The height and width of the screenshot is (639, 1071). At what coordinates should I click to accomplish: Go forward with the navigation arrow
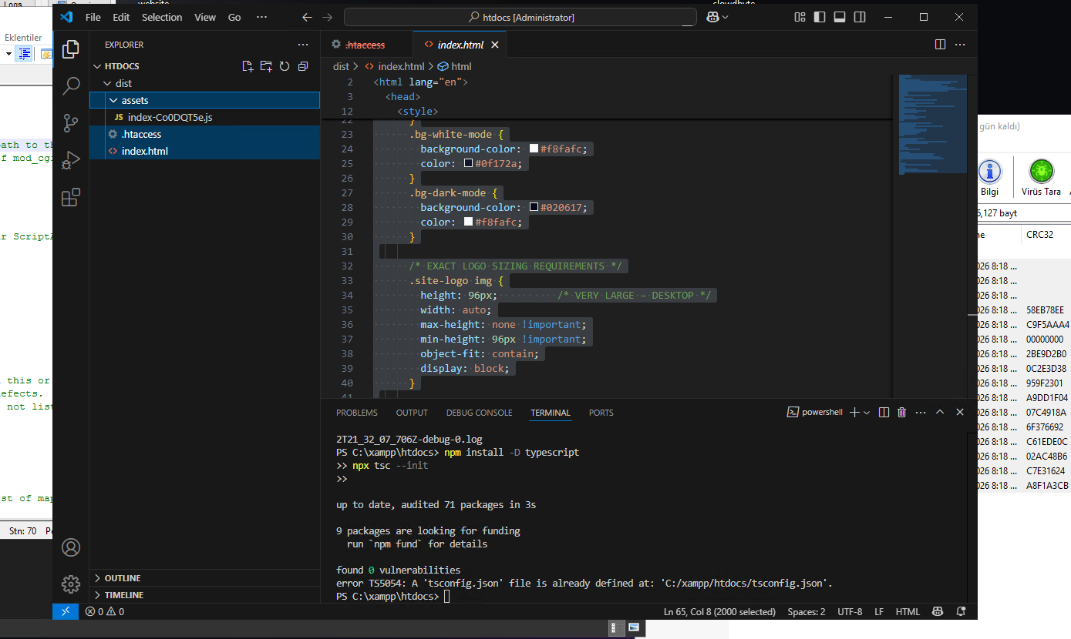pos(328,17)
